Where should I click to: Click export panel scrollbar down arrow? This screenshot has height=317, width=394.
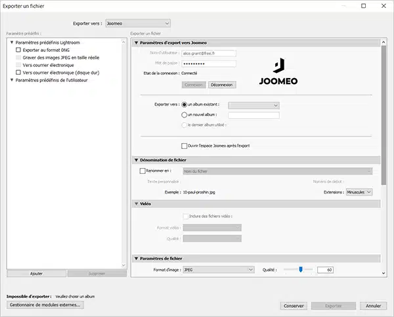(x=383, y=273)
